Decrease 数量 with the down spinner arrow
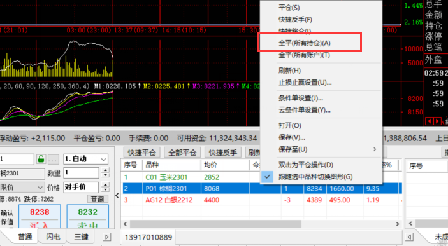This screenshot has width=448, height=246. tap(105, 175)
